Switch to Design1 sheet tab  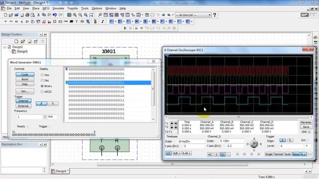click(59, 171)
